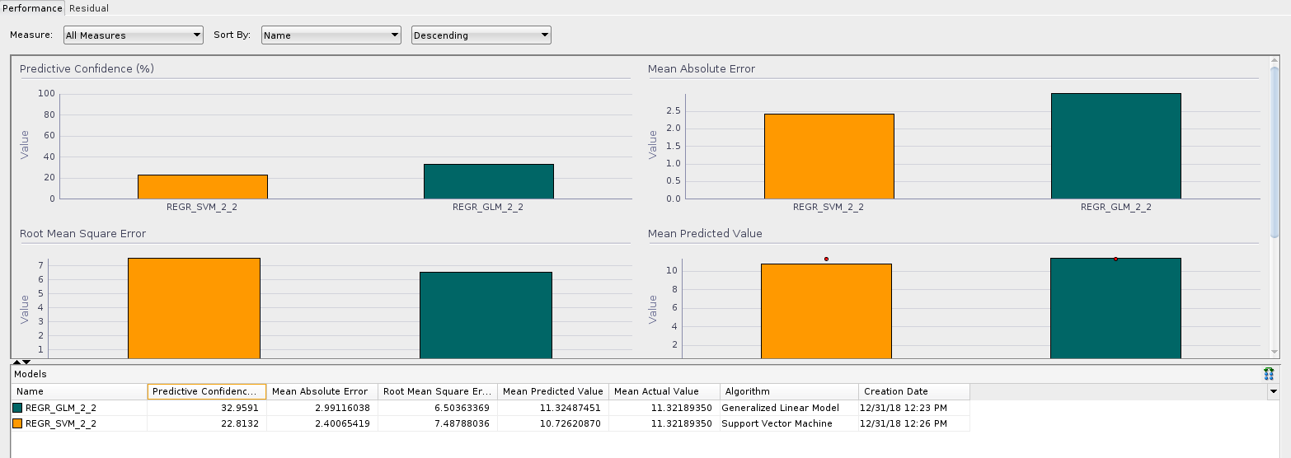Click the compare models icon in Models panel
Image resolution: width=1291 pixels, height=458 pixels.
click(1268, 374)
